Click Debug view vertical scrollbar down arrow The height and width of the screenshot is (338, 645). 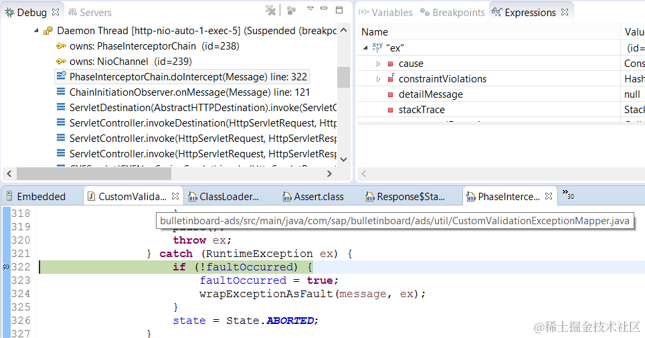(x=344, y=160)
